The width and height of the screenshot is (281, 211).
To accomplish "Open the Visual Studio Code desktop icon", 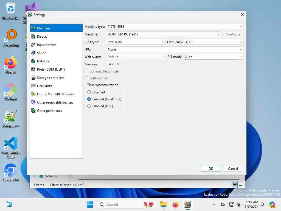I will (11, 148).
